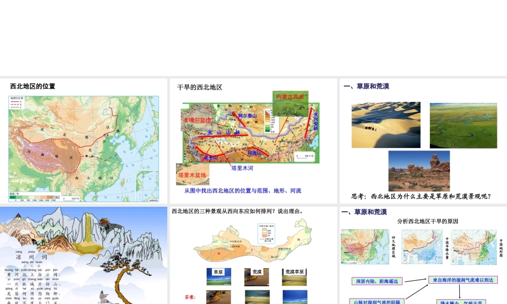Click the blue text 从图中找出西北地区的位置与范围
This screenshot has width=507, height=304.
(242, 191)
